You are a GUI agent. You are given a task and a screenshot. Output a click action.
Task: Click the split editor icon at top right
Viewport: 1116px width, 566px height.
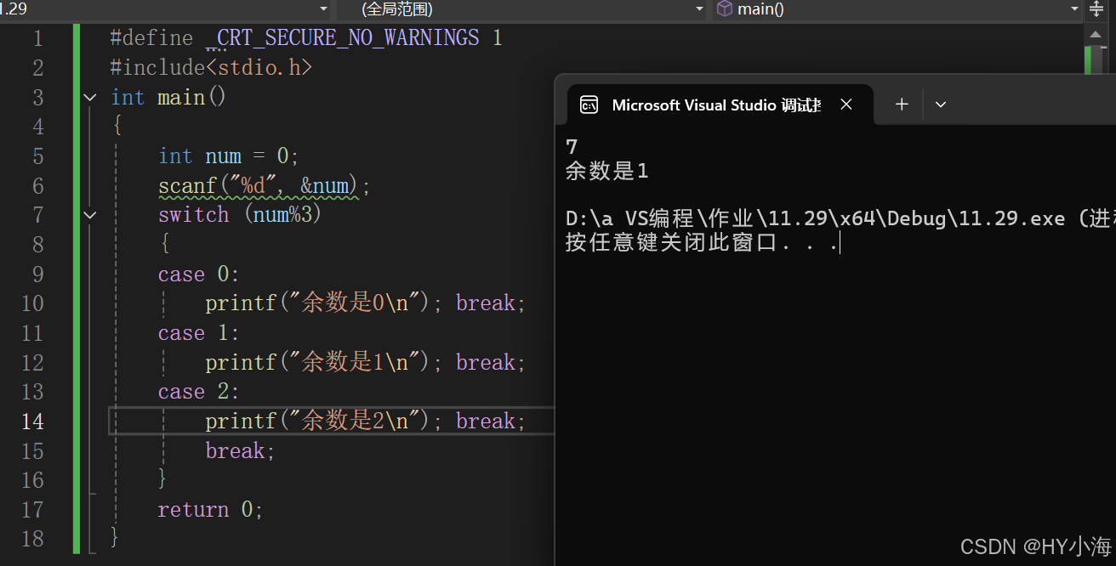point(1096,9)
